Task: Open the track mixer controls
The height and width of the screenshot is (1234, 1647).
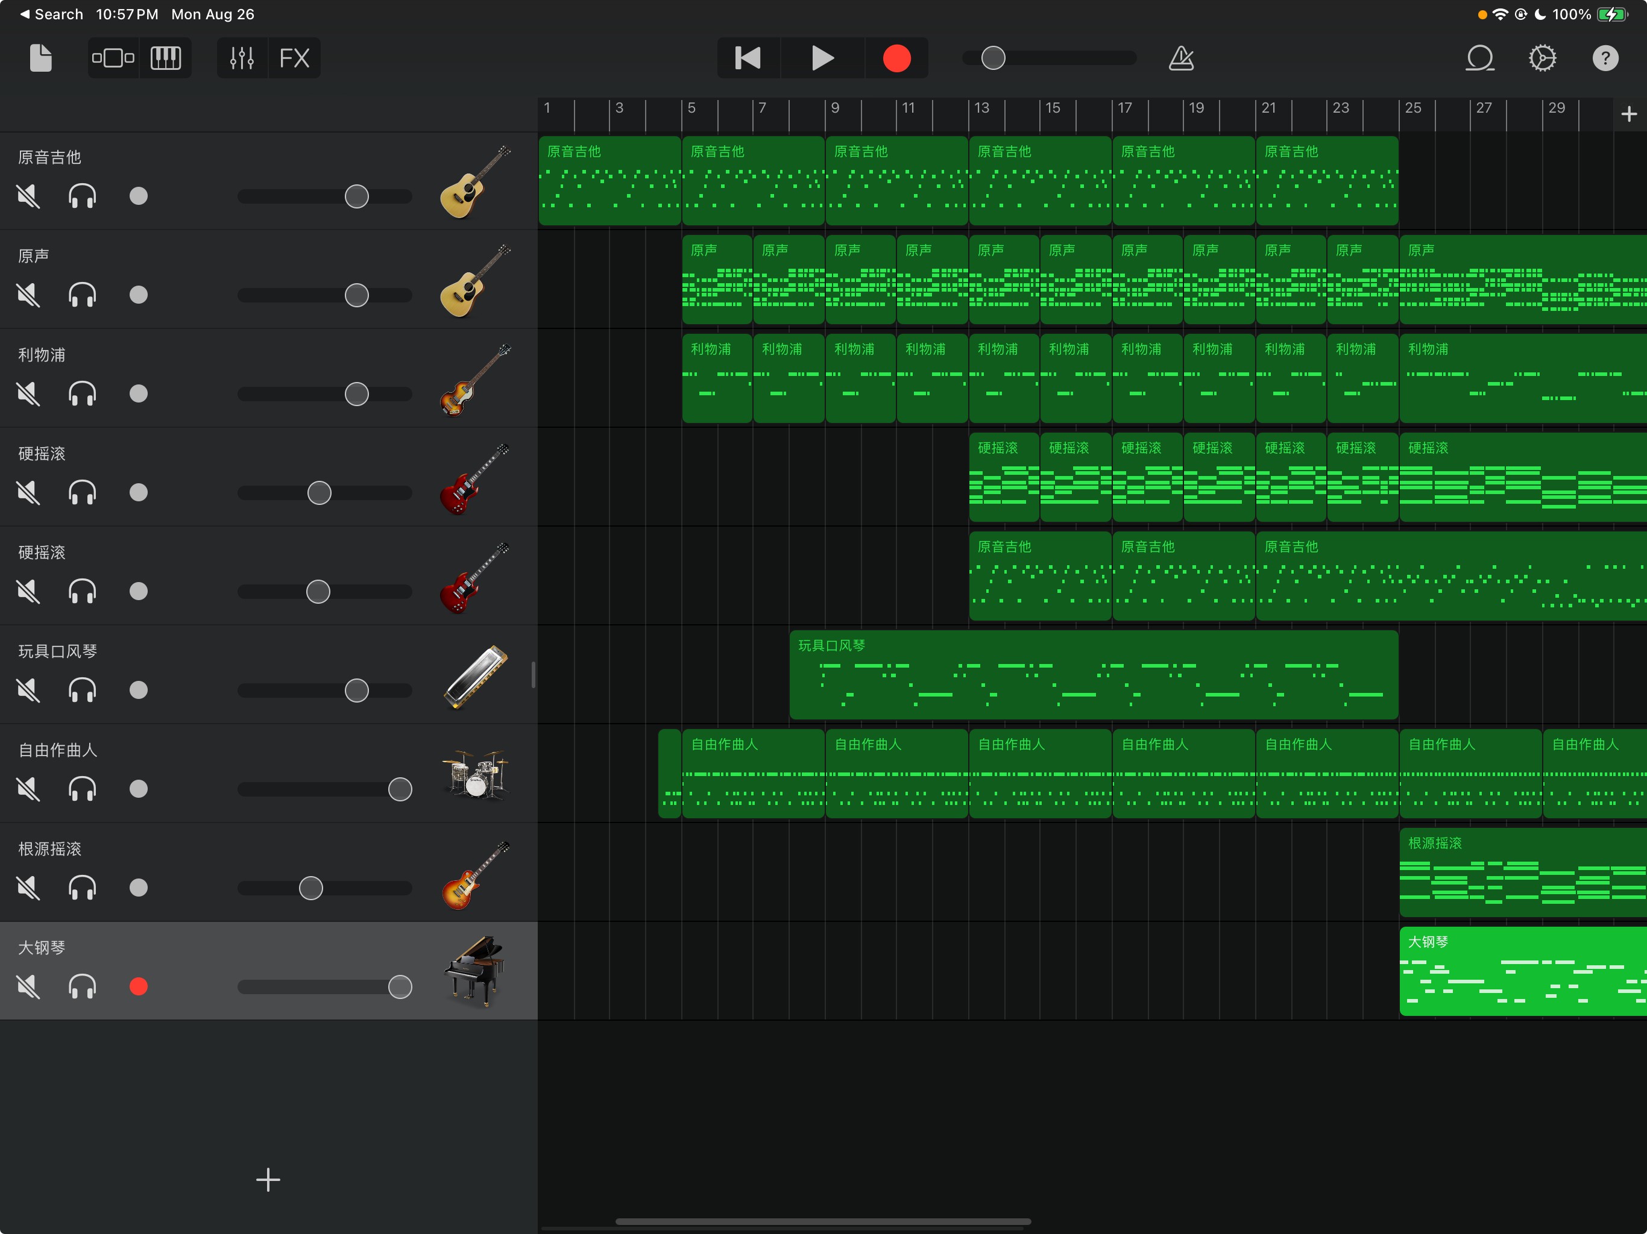Action: click(x=242, y=58)
